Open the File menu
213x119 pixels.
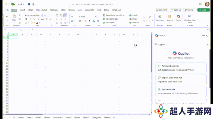coord(7,10)
